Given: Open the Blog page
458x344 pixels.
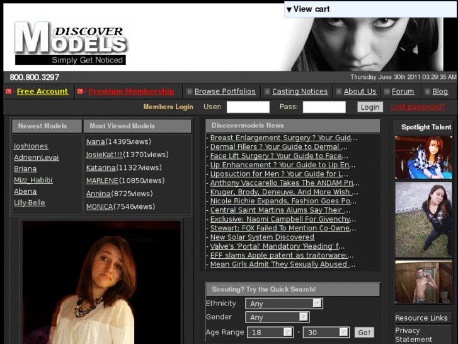Looking at the screenshot, I should click(440, 92).
